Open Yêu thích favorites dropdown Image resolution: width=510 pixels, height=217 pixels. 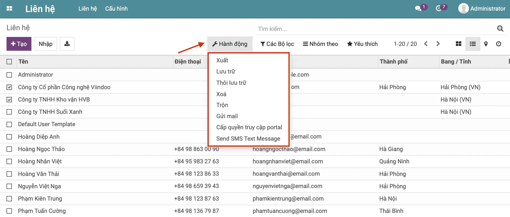[362, 44]
